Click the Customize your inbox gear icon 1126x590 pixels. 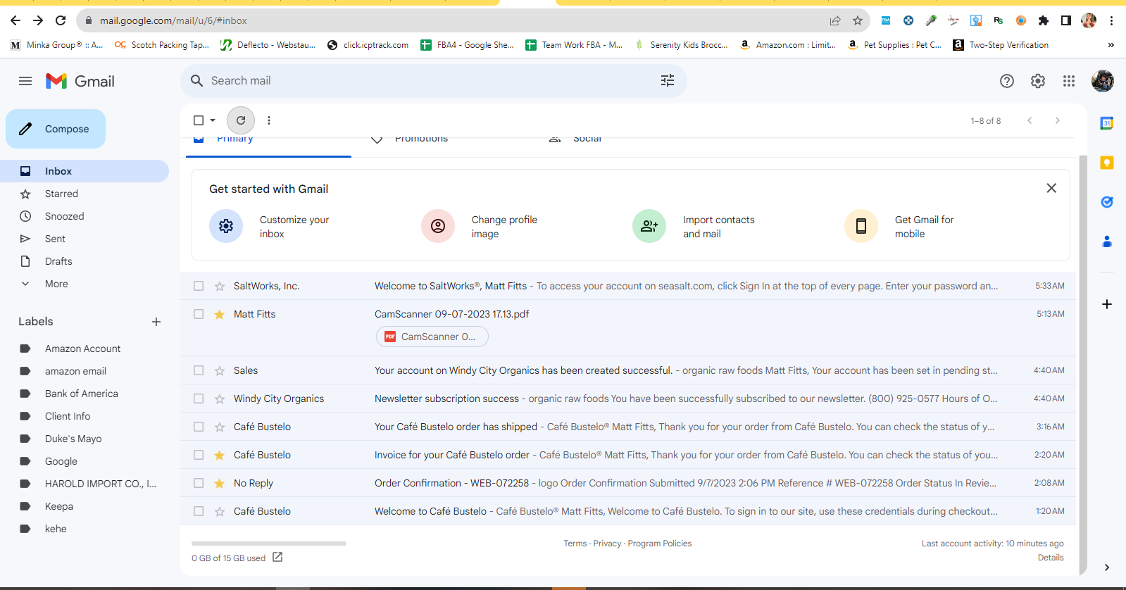pos(226,226)
